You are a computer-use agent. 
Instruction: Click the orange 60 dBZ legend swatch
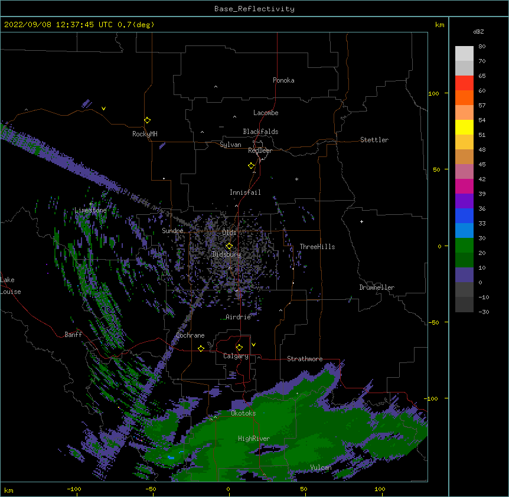464,97
